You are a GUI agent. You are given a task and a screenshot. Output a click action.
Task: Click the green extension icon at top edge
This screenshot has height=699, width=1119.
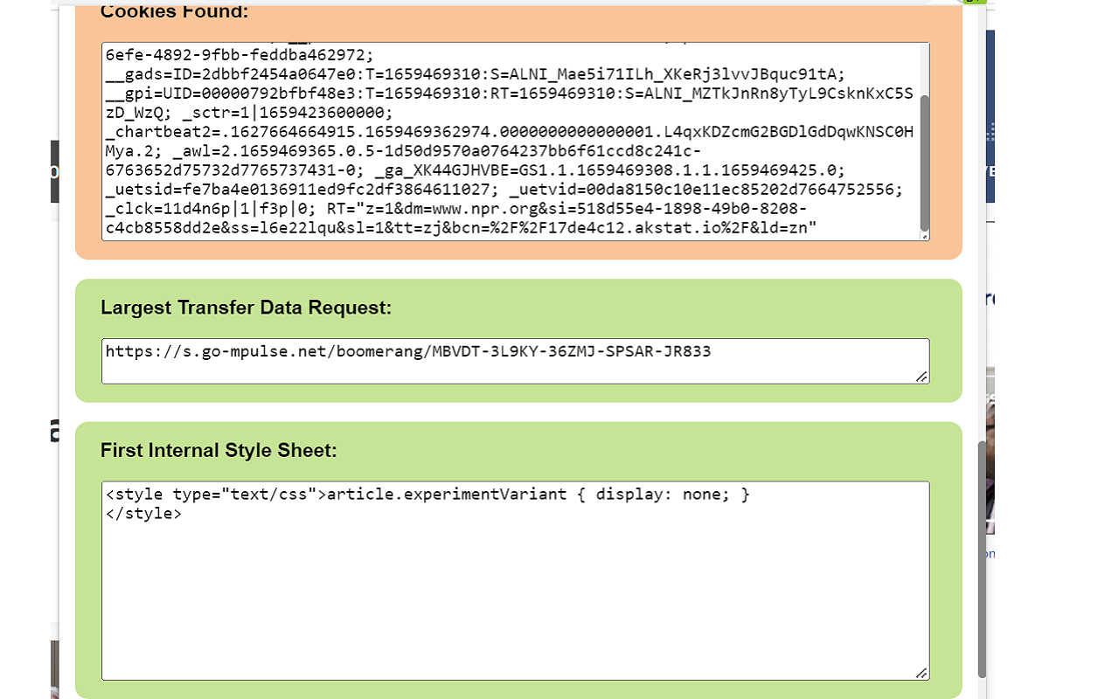point(972,3)
